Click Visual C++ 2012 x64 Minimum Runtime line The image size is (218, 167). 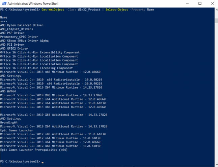click(x=50, y=138)
